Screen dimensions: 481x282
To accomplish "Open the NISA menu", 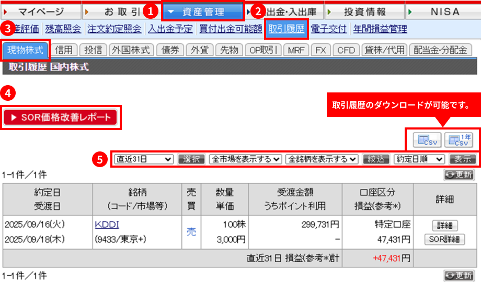I will (x=444, y=11).
